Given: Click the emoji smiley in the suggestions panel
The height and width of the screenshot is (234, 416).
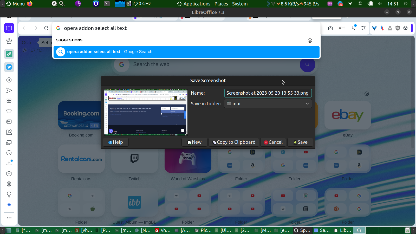Looking at the screenshot, I should 310,40.
